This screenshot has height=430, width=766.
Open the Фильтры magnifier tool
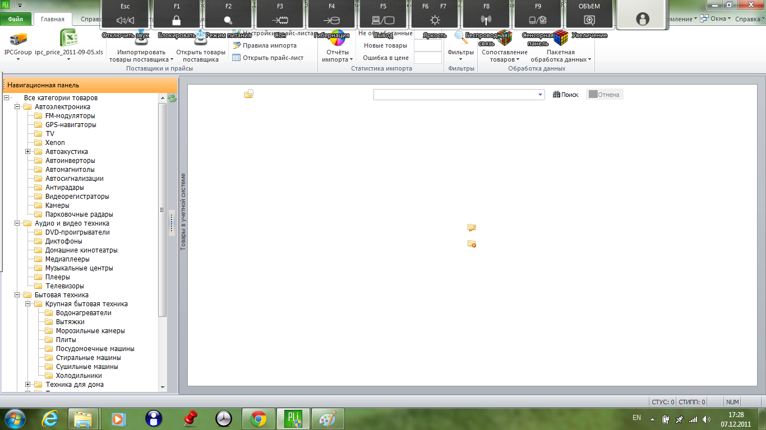click(x=461, y=38)
